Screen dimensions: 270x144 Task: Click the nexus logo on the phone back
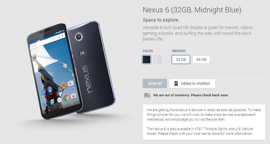(87, 79)
